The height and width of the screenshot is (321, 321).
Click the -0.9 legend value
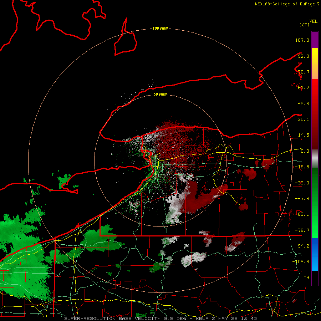pyautogui.click(x=304, y=151)
